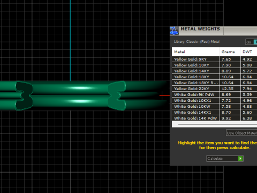Click the 7.94 DWT value
257x193 pixels.
pyautogui.click(x=247, y=88)
